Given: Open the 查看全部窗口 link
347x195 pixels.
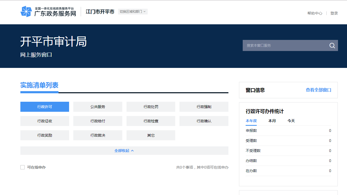Looking at the screenshot, I should 318,90.
